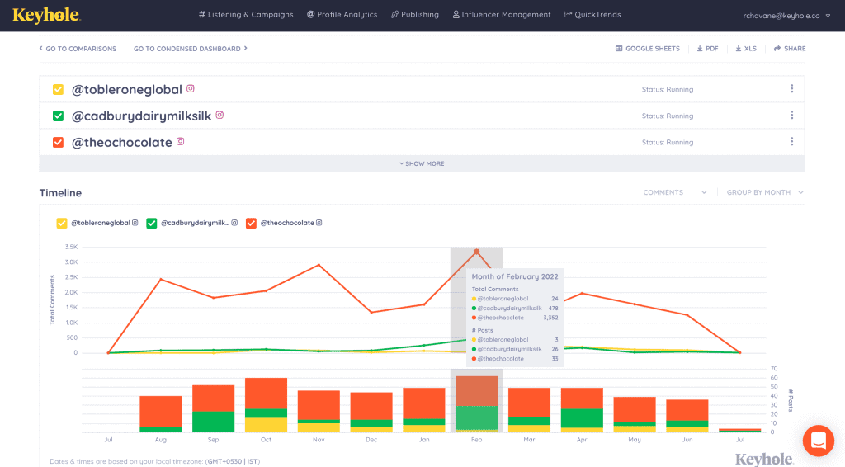Toggle @tobleroneglobal in chart legend

[x=61, y=223]
